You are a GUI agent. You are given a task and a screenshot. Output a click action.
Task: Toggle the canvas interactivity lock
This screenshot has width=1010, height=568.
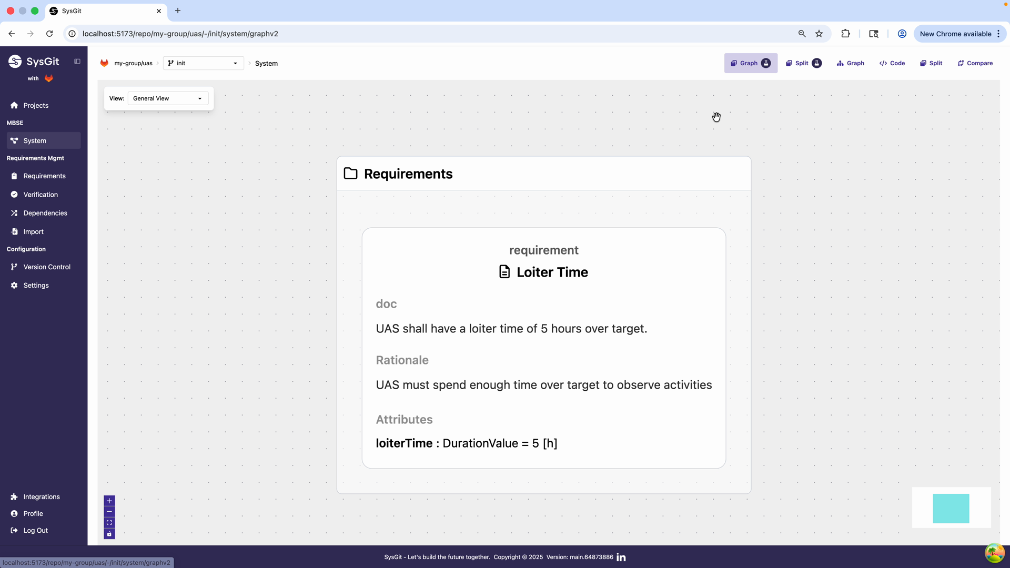[109, 534]
